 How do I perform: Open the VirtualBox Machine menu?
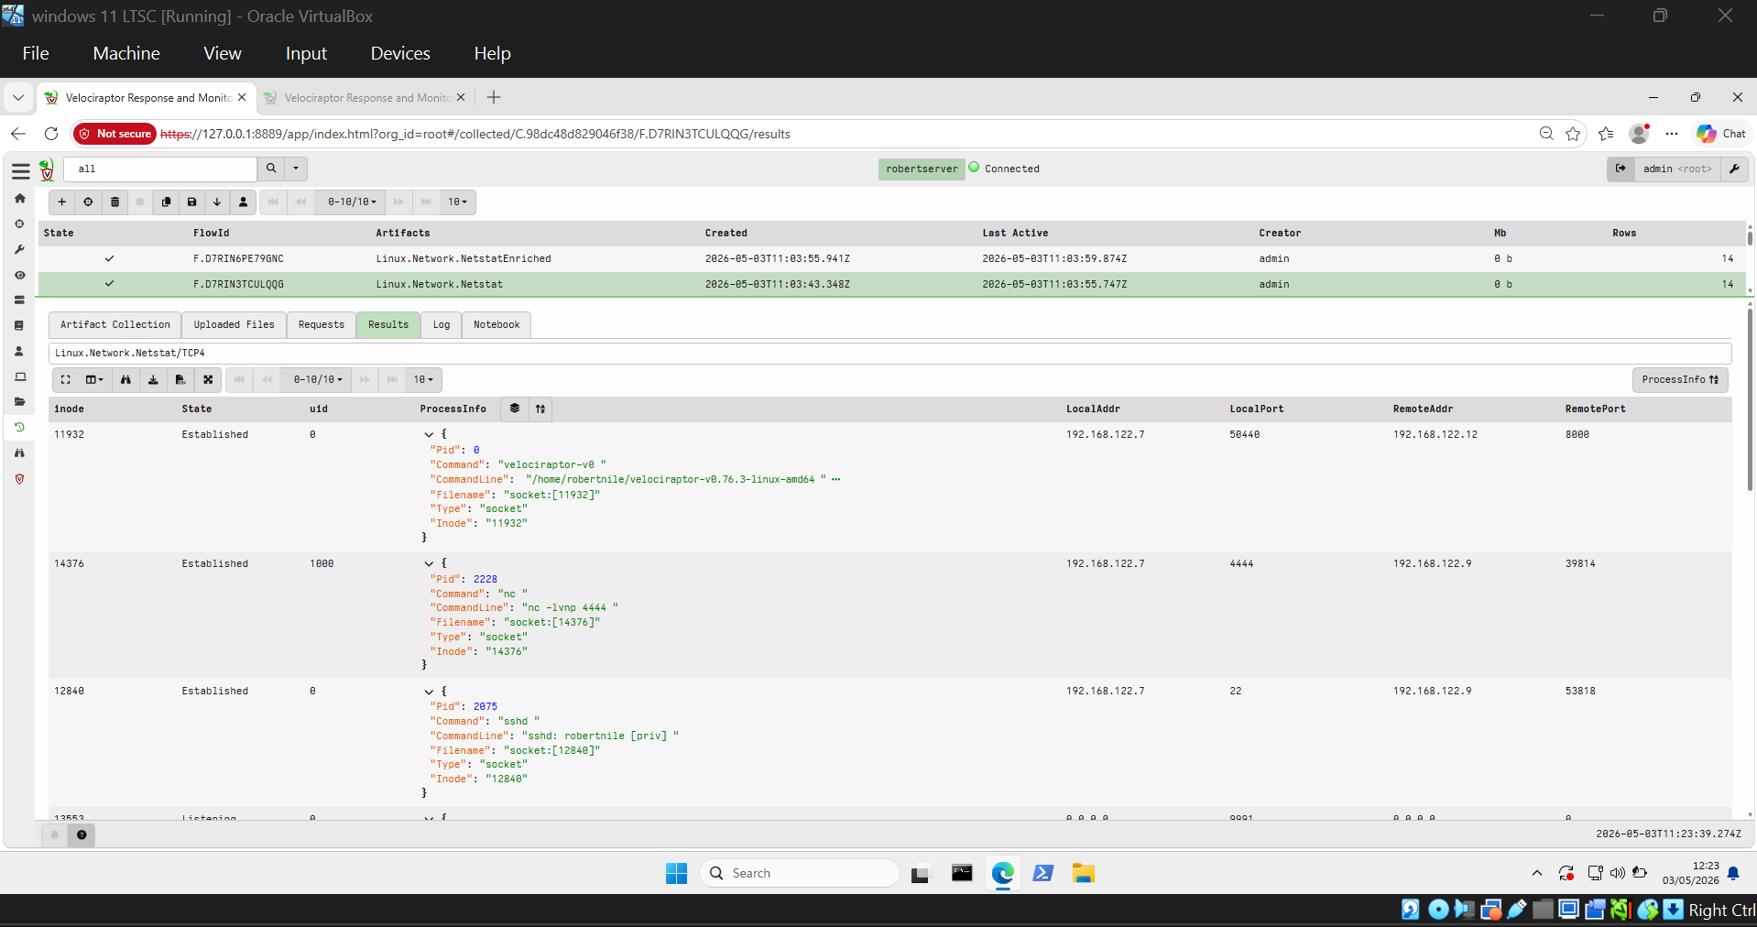coord(126,53)
